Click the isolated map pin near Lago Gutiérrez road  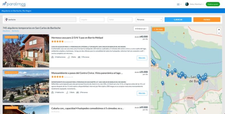[x=162, y=83]
